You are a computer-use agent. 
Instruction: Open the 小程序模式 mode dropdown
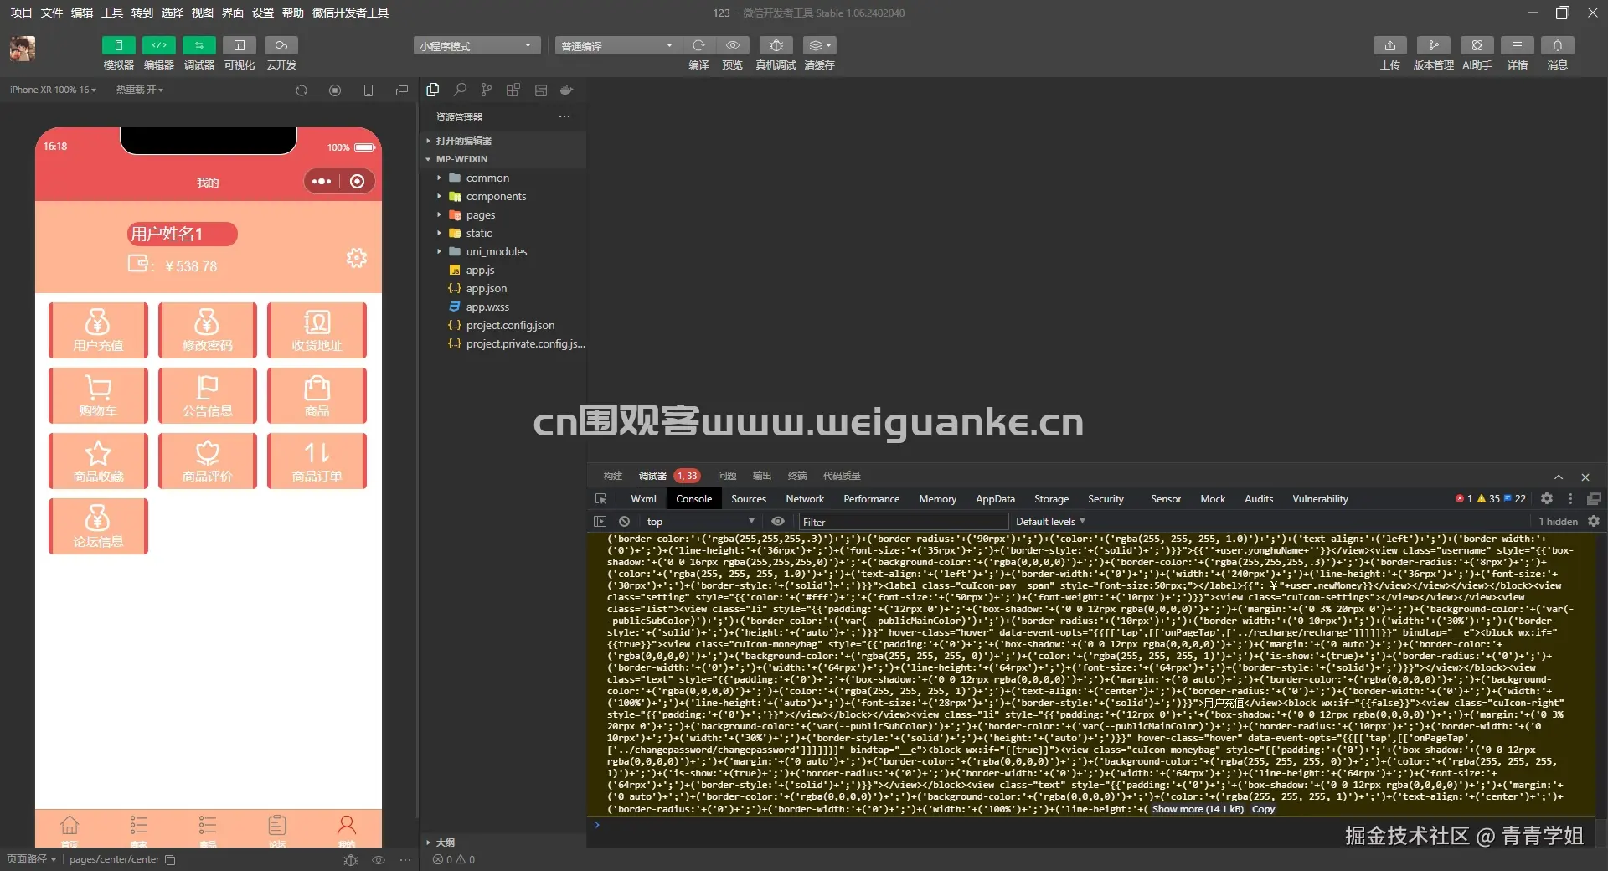coord(477,46)
